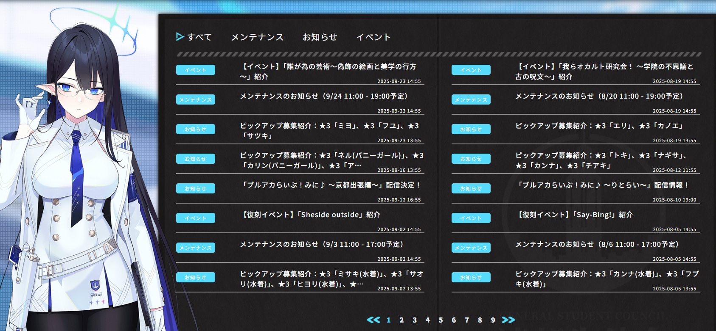
Task: Open the 8/20 maintenance notice
Action: coord(599,97)
